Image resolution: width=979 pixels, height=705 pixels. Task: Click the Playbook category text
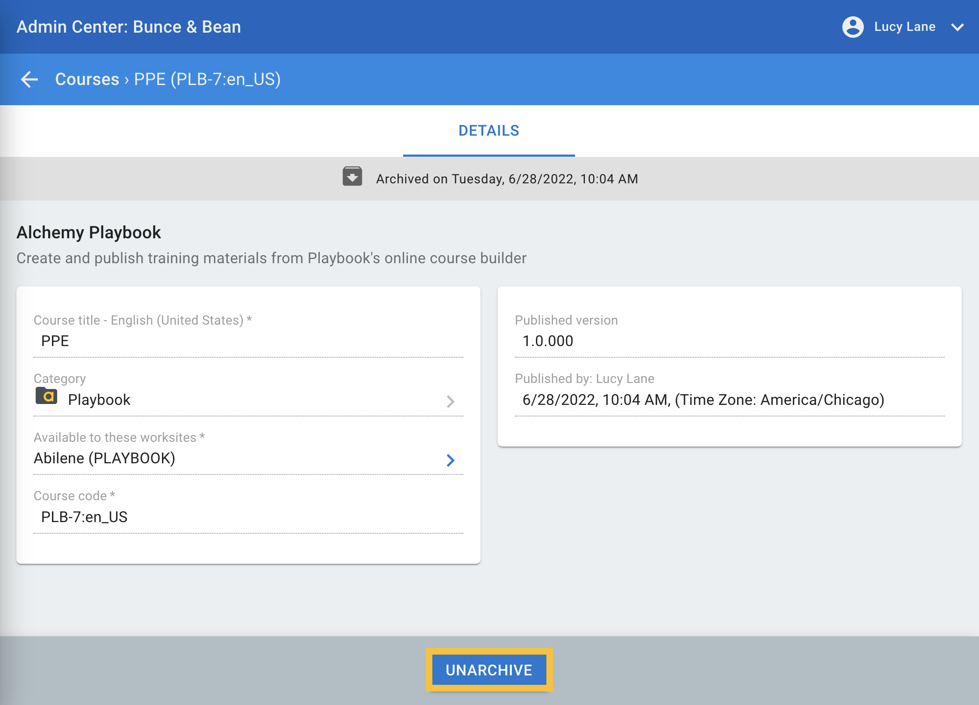coord(99,400)
